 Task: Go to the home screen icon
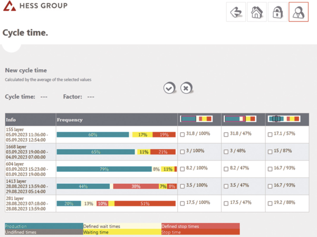(257, 12)
